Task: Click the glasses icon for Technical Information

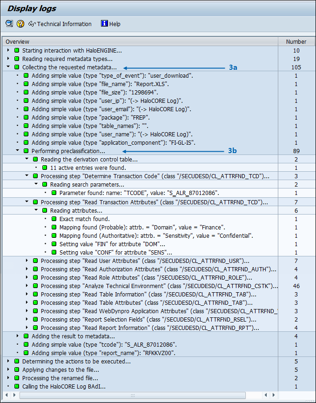Action: [32, 24]
